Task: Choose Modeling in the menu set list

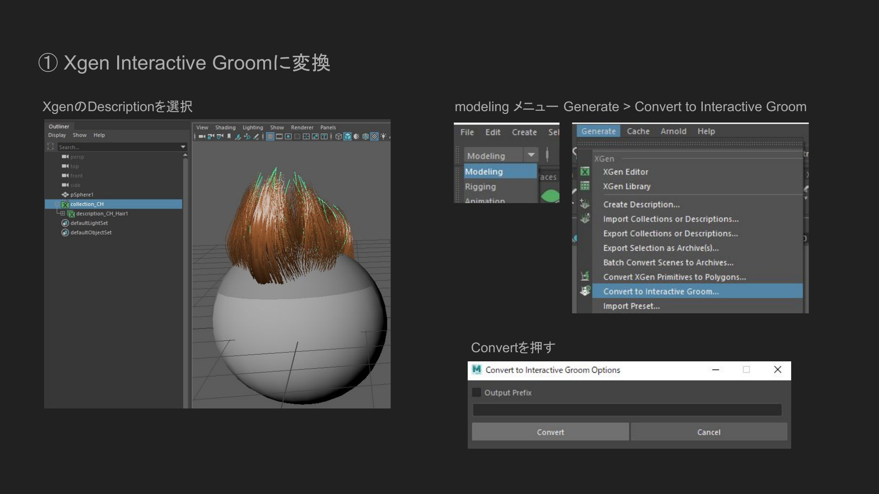Action: point(500,172)
